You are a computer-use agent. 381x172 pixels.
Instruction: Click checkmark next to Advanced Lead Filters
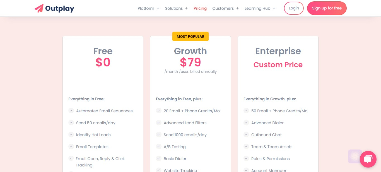158,123
